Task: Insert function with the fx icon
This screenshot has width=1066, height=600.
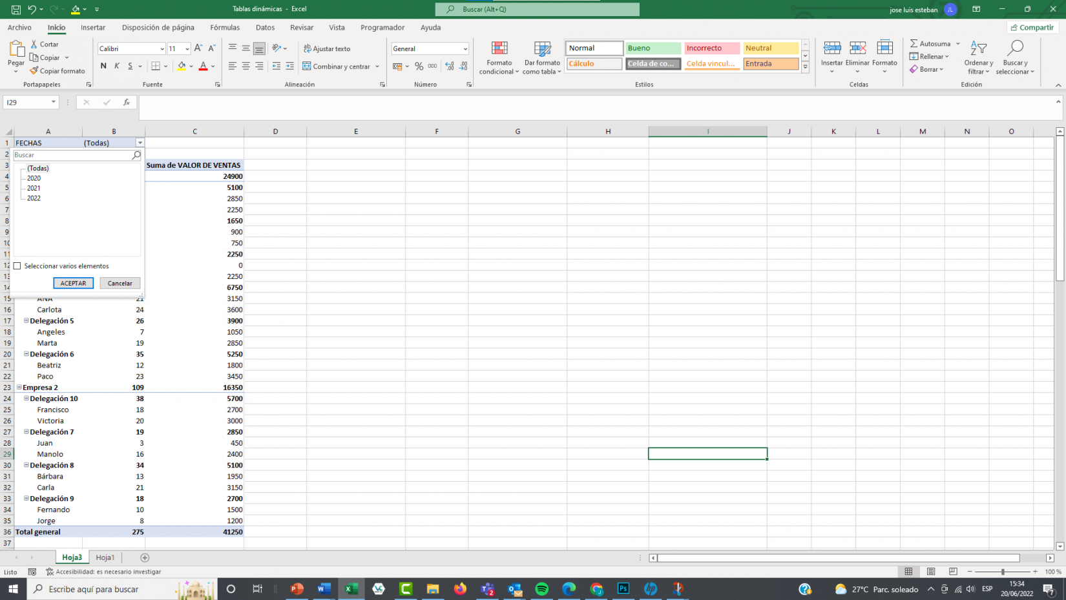Action: [127, 102]
